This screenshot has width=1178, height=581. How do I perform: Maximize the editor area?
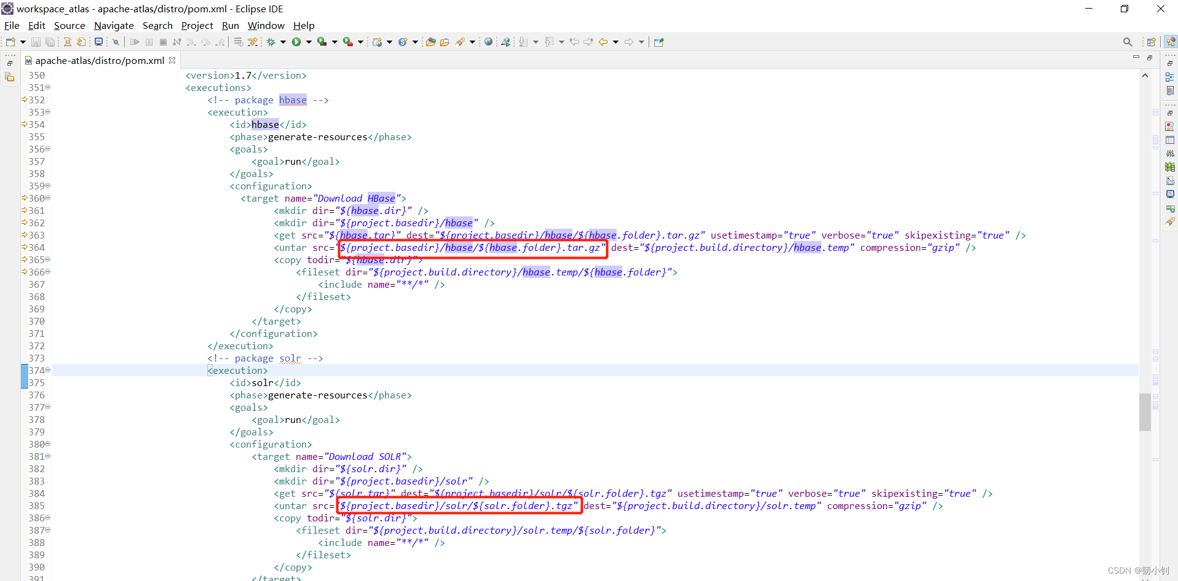[1149, 57]
